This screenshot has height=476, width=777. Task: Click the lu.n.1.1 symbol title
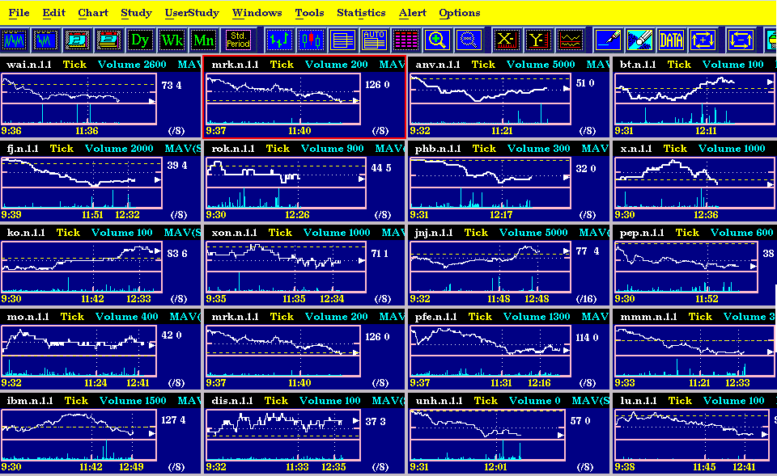[638, 401]
